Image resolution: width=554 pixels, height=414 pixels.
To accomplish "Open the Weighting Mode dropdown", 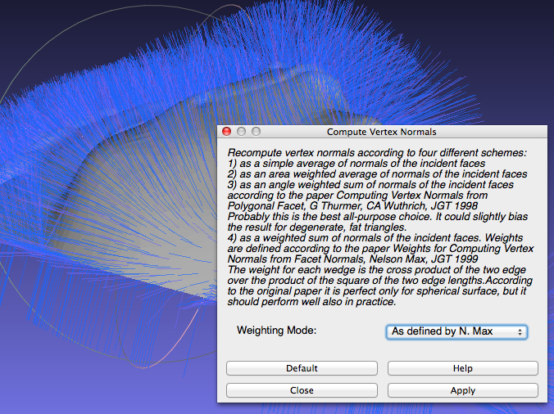I will coord(456,332).
